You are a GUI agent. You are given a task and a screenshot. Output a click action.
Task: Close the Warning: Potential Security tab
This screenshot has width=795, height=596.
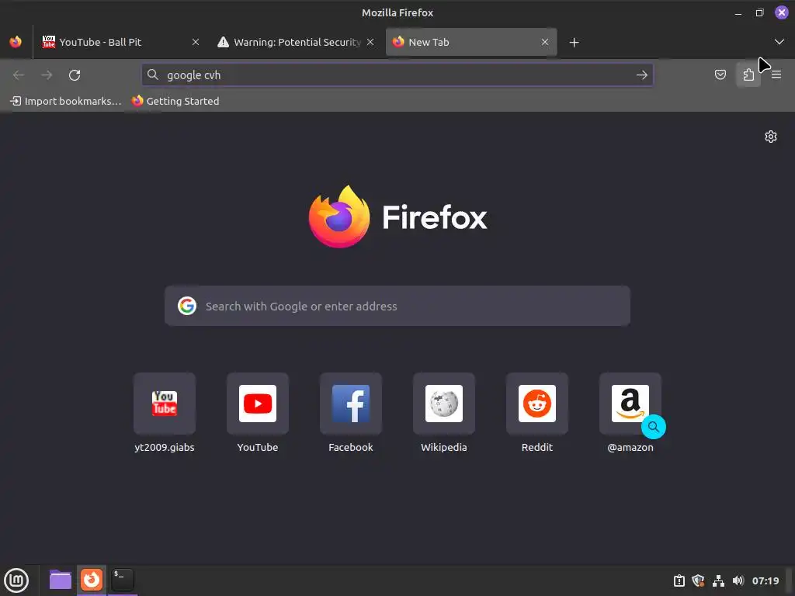pos(370,42)
